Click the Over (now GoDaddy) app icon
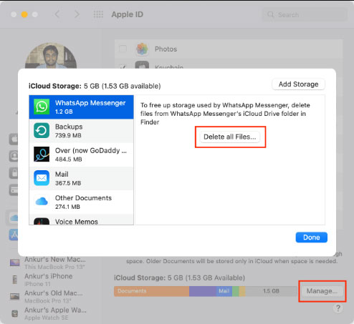This screenshot has width=354, height=324. 42,154
